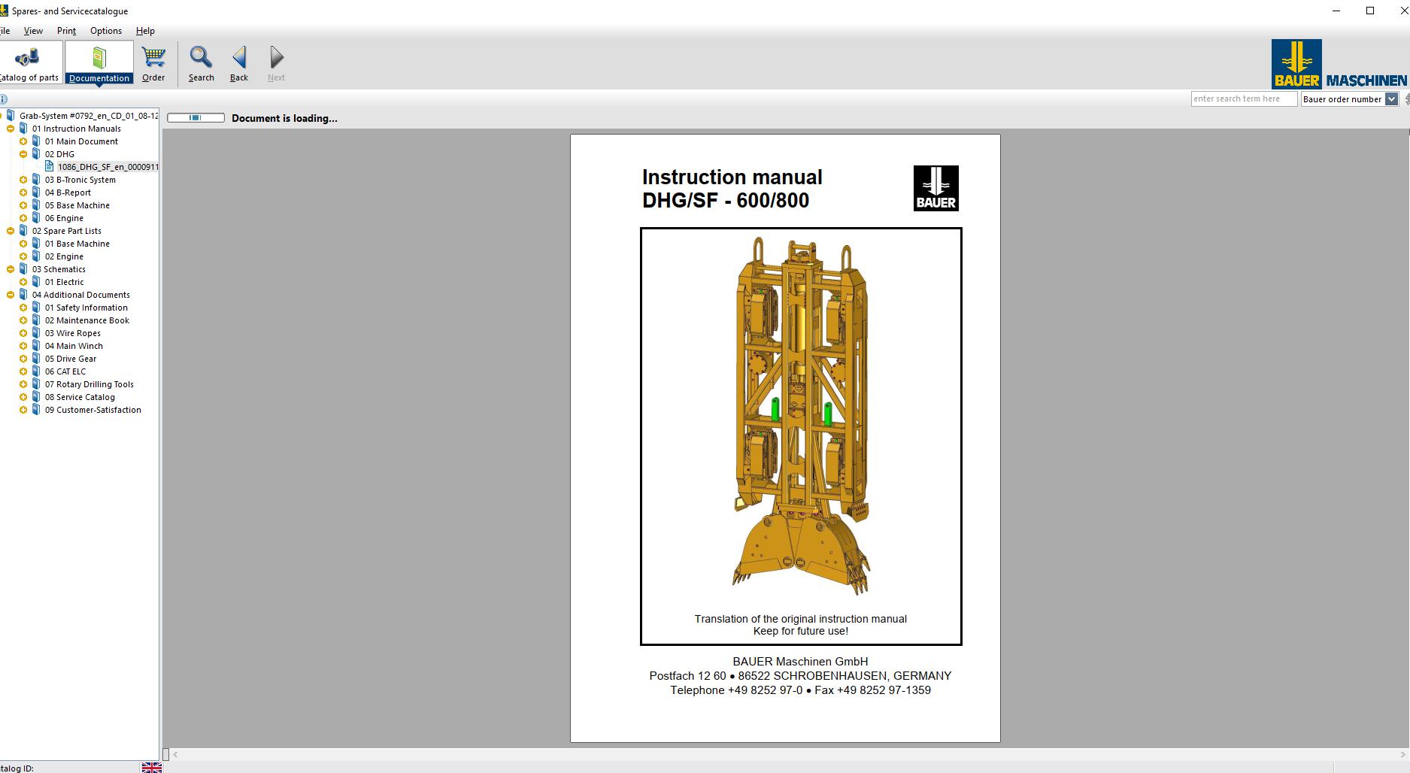Open the Help menu
Viewport: 1410px width, 773px height.
pos(145,31)
